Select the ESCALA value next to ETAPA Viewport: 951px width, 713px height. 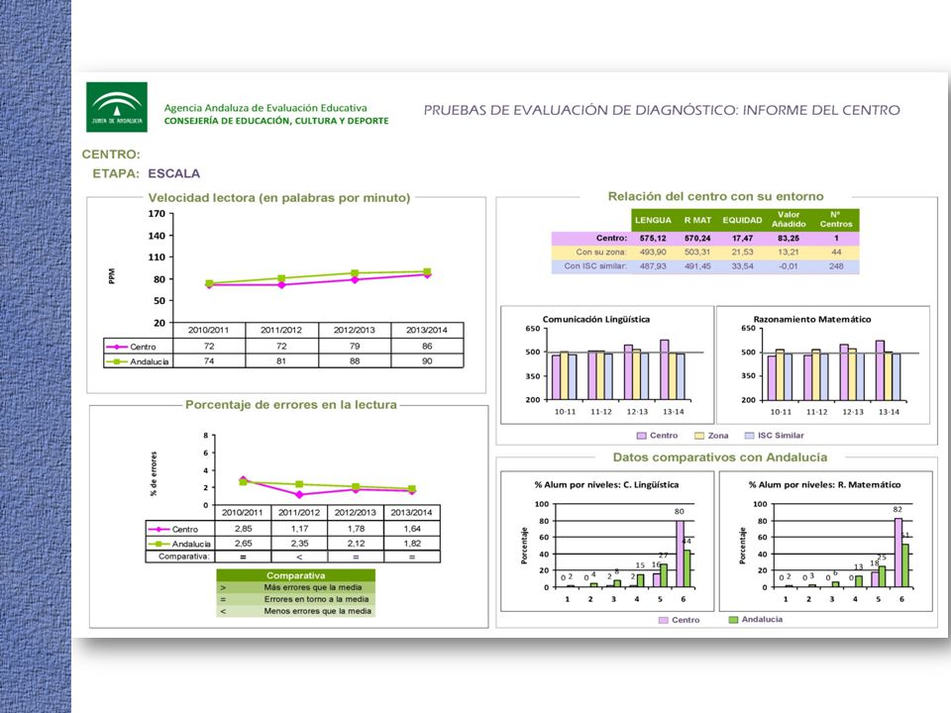click(174, 173)
